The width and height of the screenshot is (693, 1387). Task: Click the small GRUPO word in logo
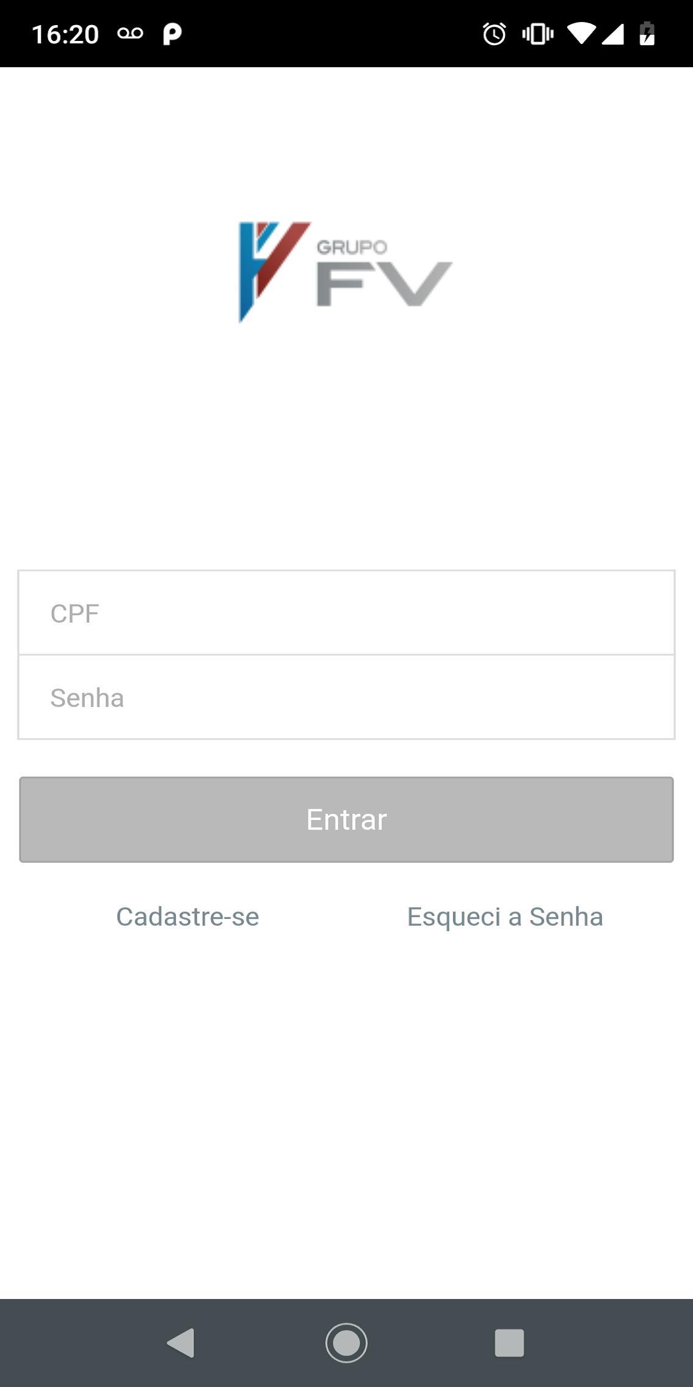point(352,247)
